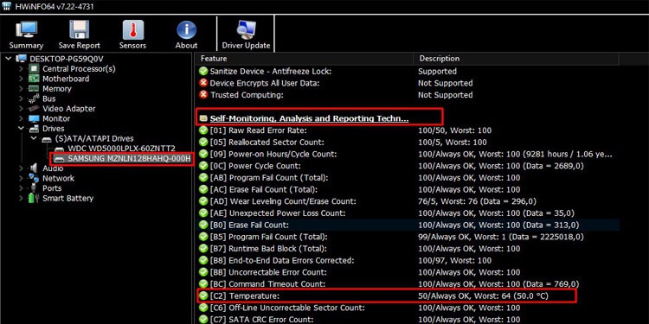
Task: Expand the Network node
Action: [21, 178]
